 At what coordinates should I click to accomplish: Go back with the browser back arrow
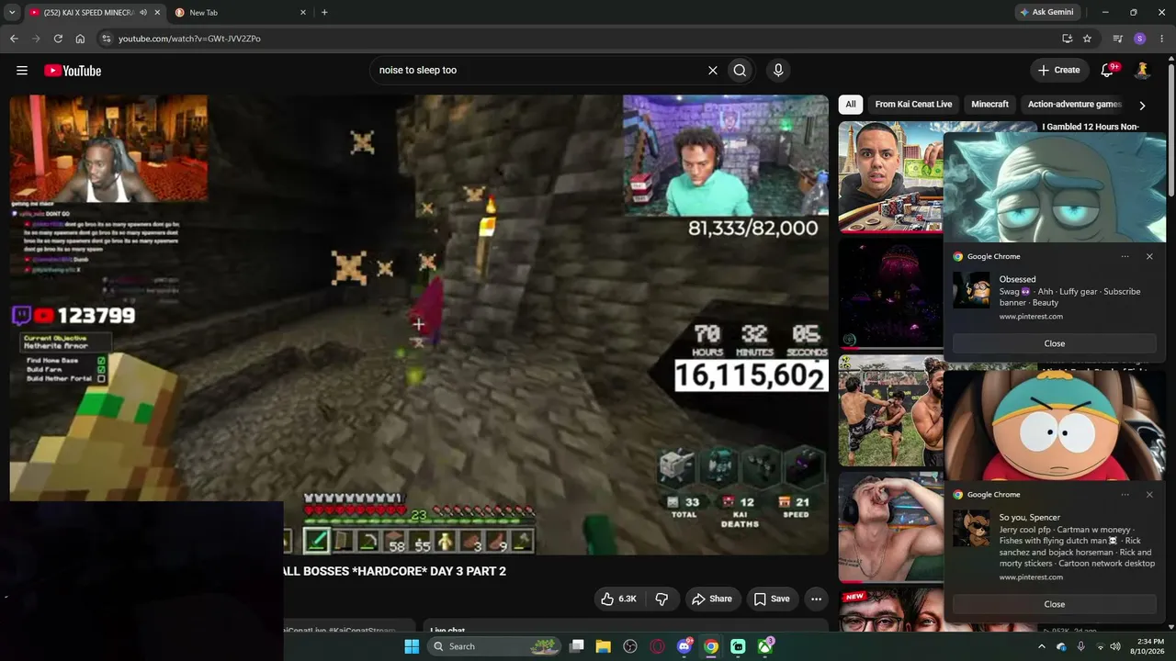click(x=14, y=39)
